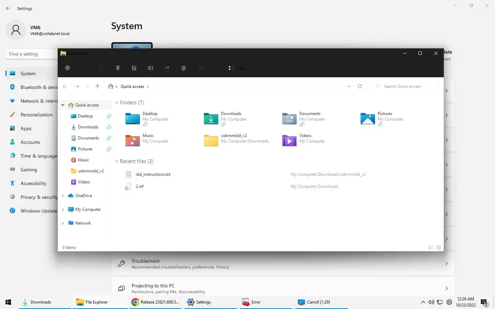Screen dimensions: 495x309
Task: Expand the Network tree node
Action: click(x=63, y=223)
